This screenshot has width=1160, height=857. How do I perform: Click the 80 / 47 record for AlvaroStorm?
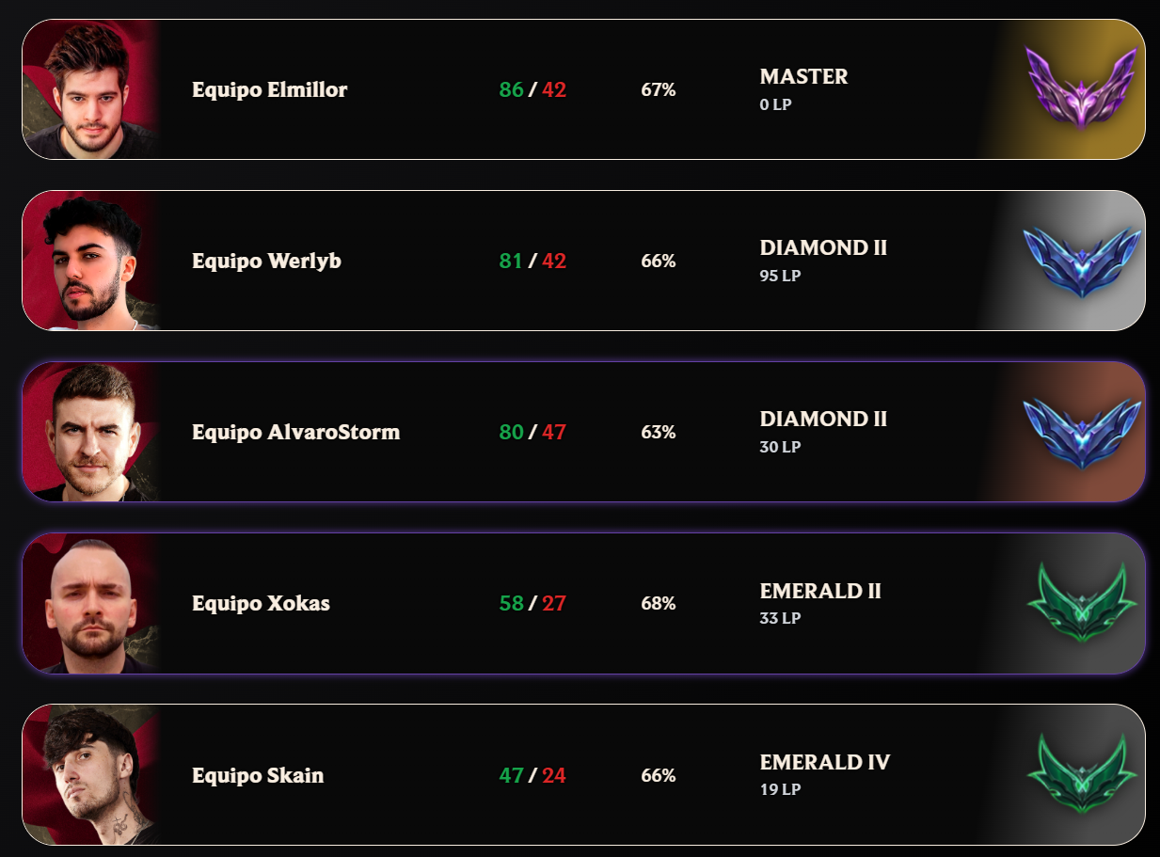pyautogui.click(x=532, y=433)
